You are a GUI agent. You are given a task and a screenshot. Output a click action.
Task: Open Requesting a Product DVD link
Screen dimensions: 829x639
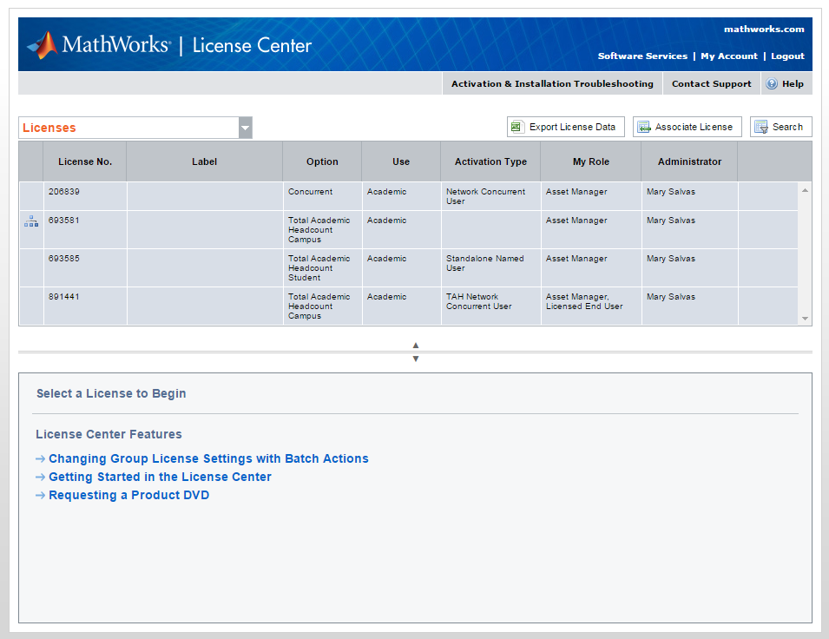pyautogui.click(x=129, y=495)
